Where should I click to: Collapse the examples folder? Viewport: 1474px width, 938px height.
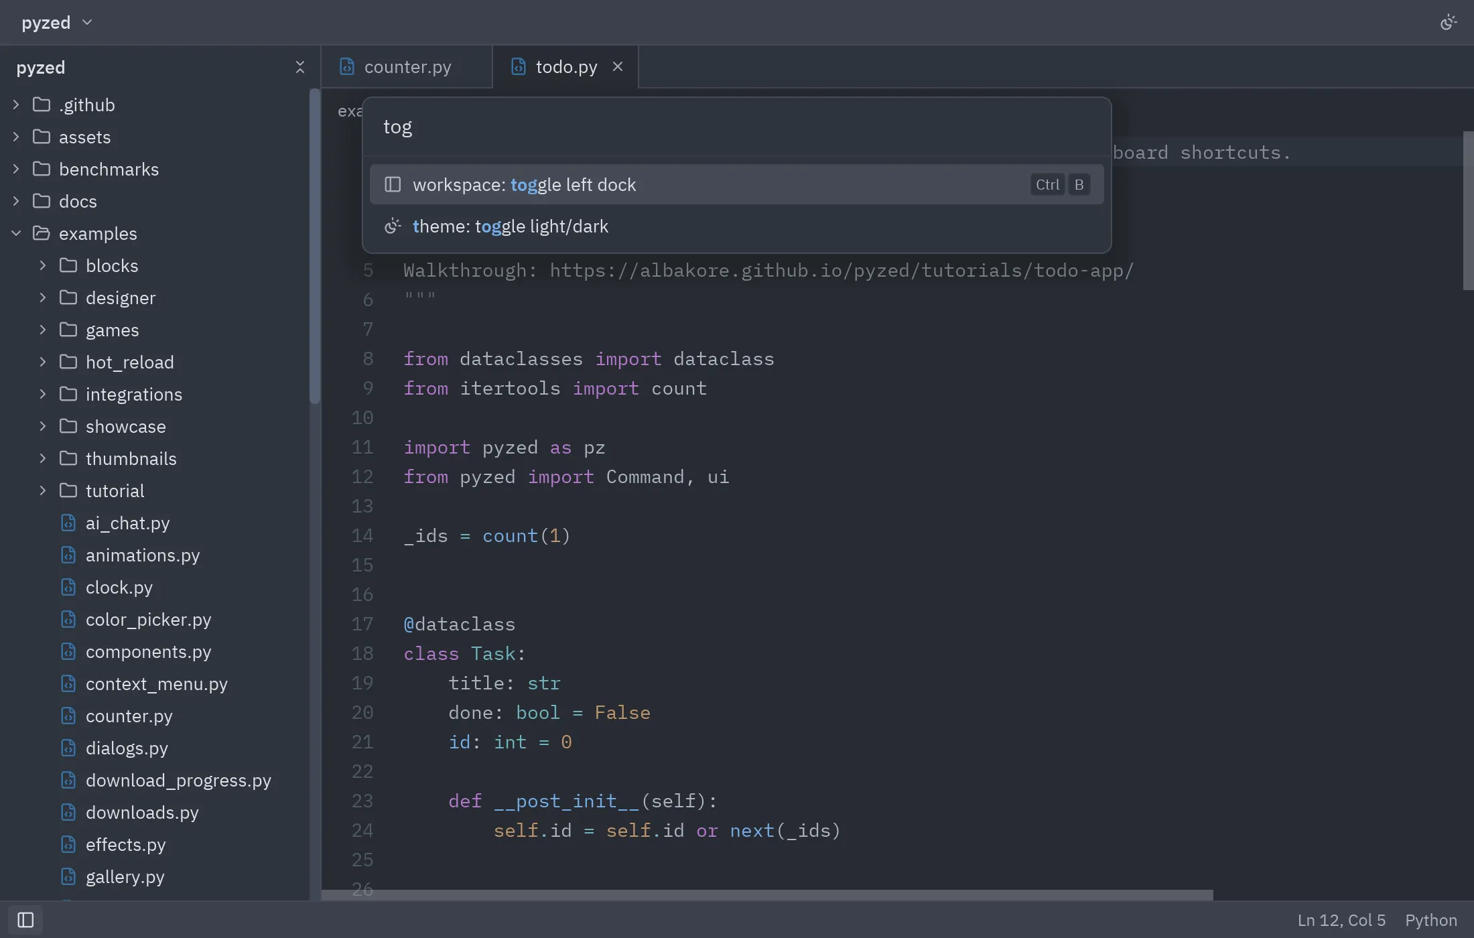[x=16, y=233]
